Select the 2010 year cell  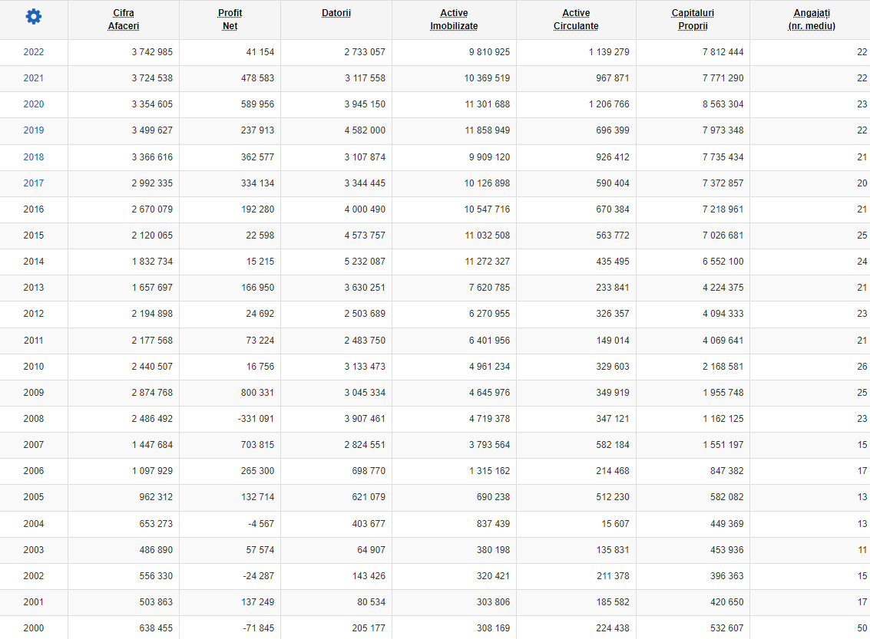(x=33, y=367)
